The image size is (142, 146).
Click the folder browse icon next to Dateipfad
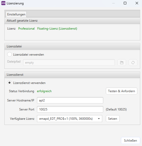(122, 63)
